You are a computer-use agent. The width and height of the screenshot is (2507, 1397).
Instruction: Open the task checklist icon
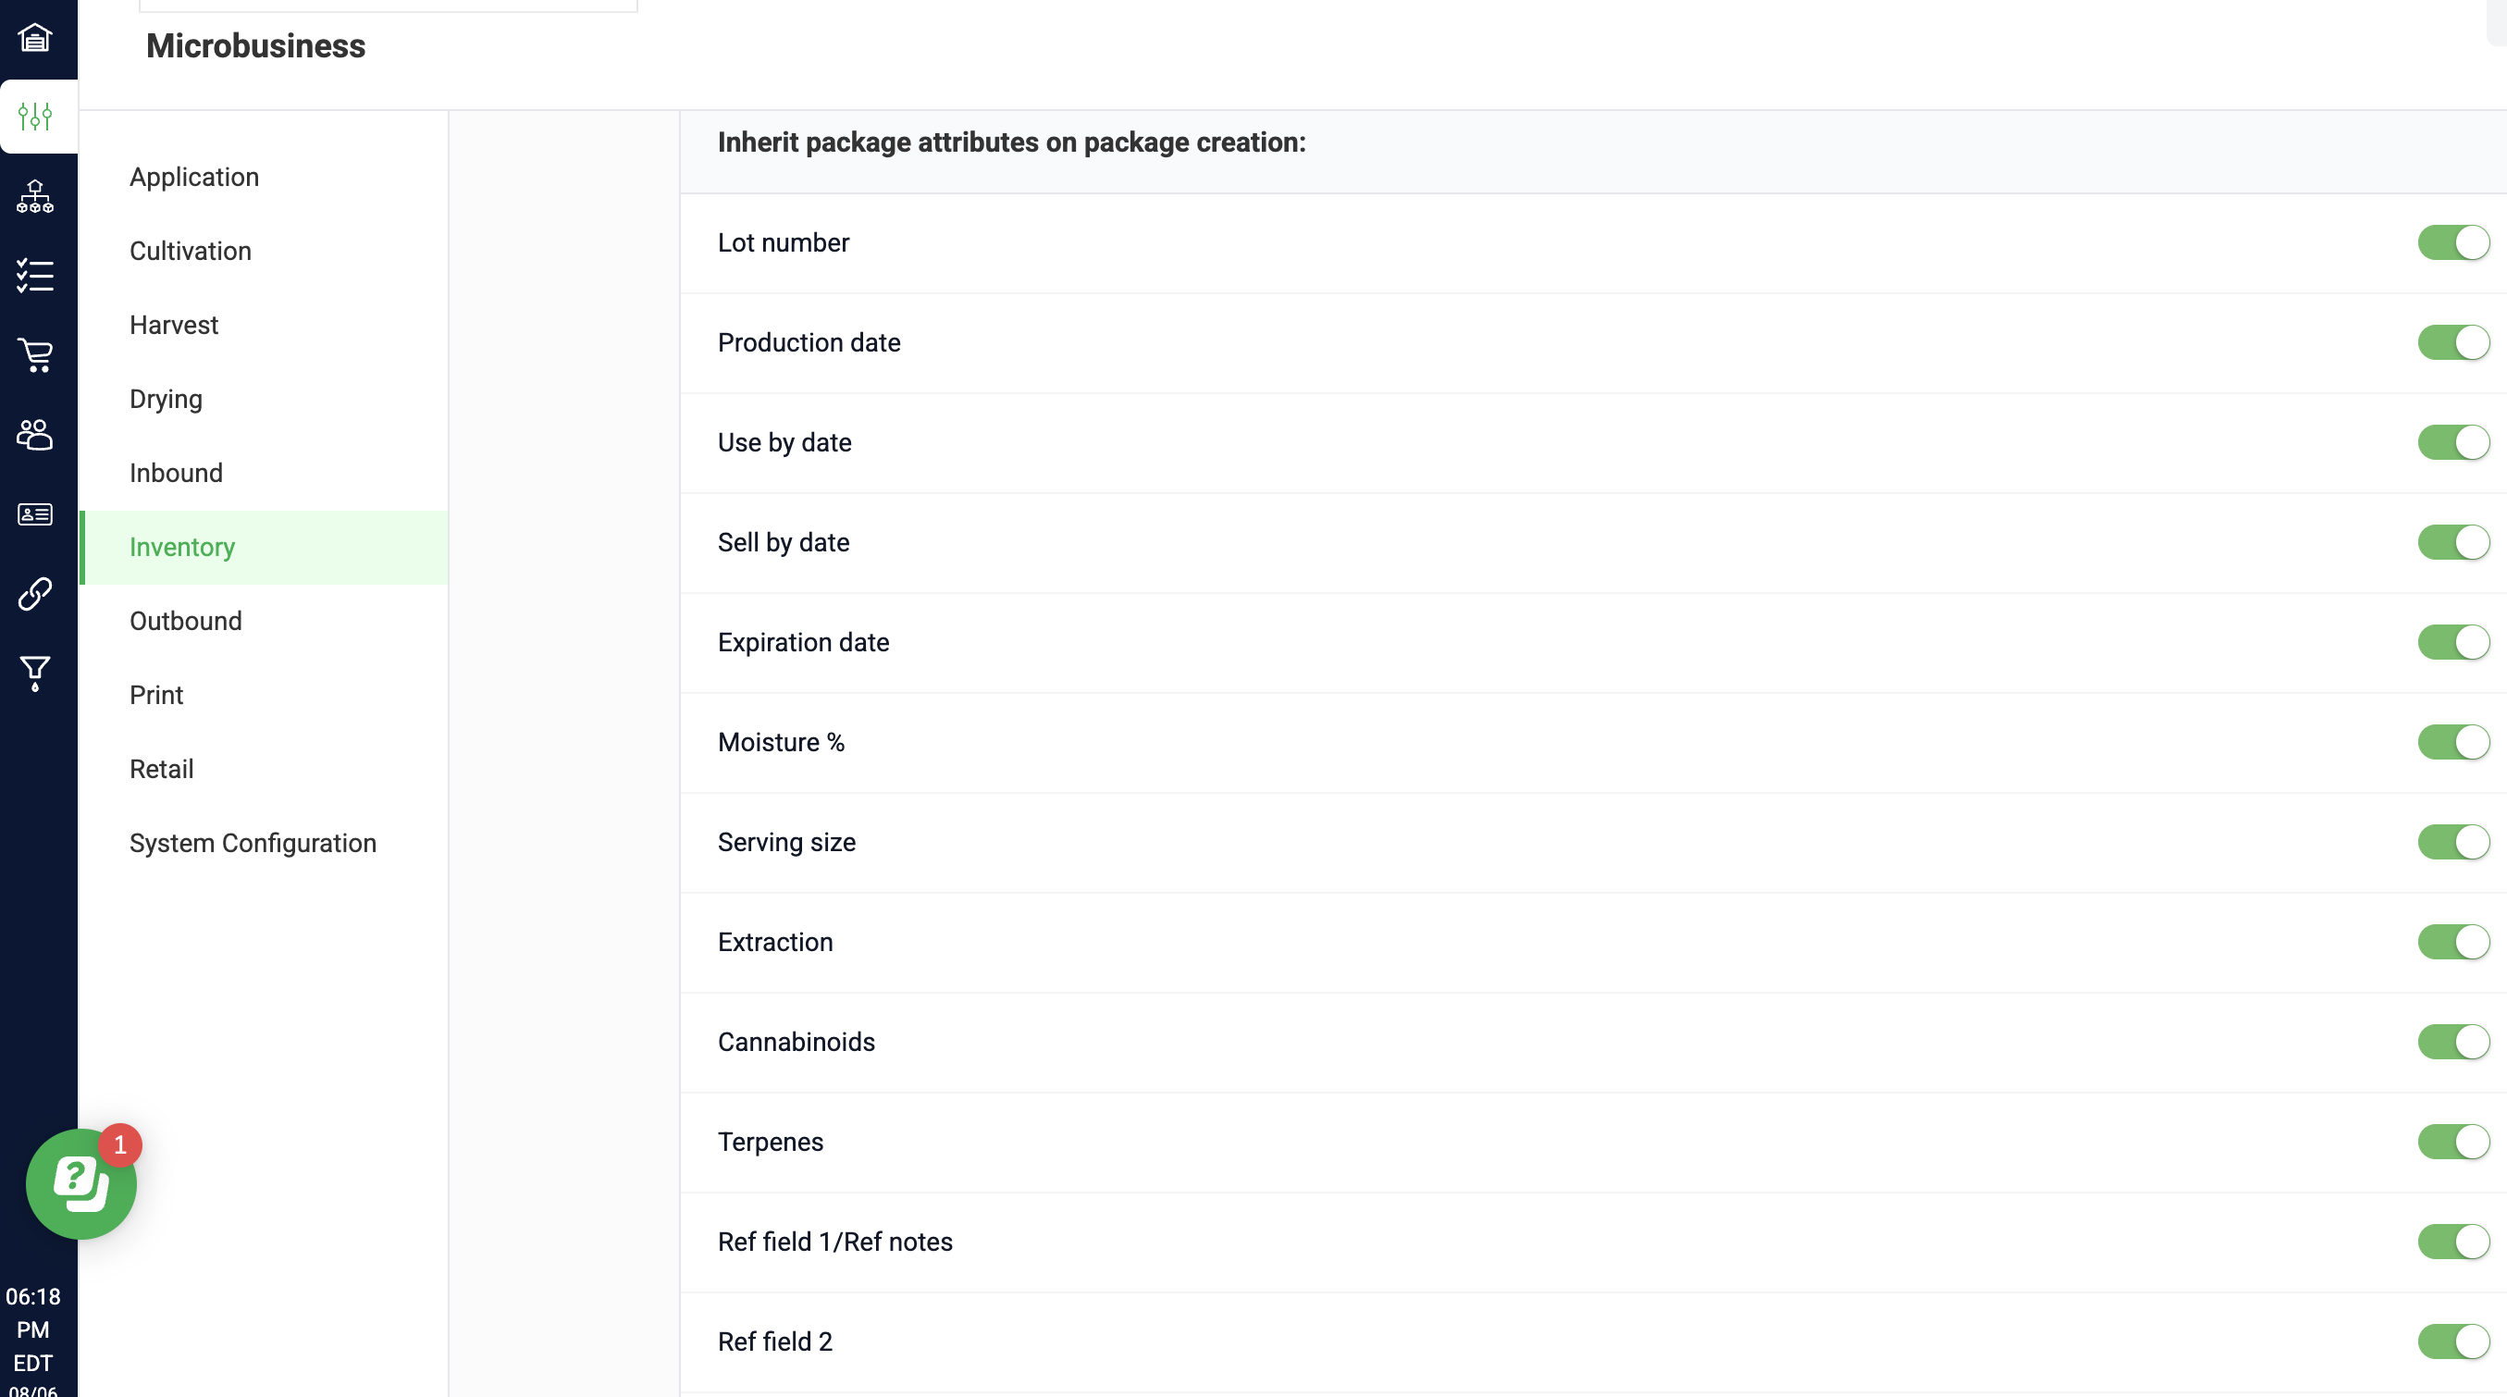click(x=35, y=276)
